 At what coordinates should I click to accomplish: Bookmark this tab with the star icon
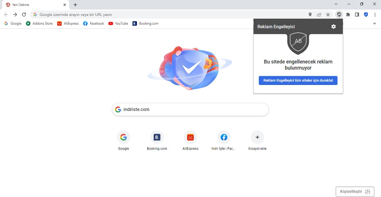coord(328,15)
